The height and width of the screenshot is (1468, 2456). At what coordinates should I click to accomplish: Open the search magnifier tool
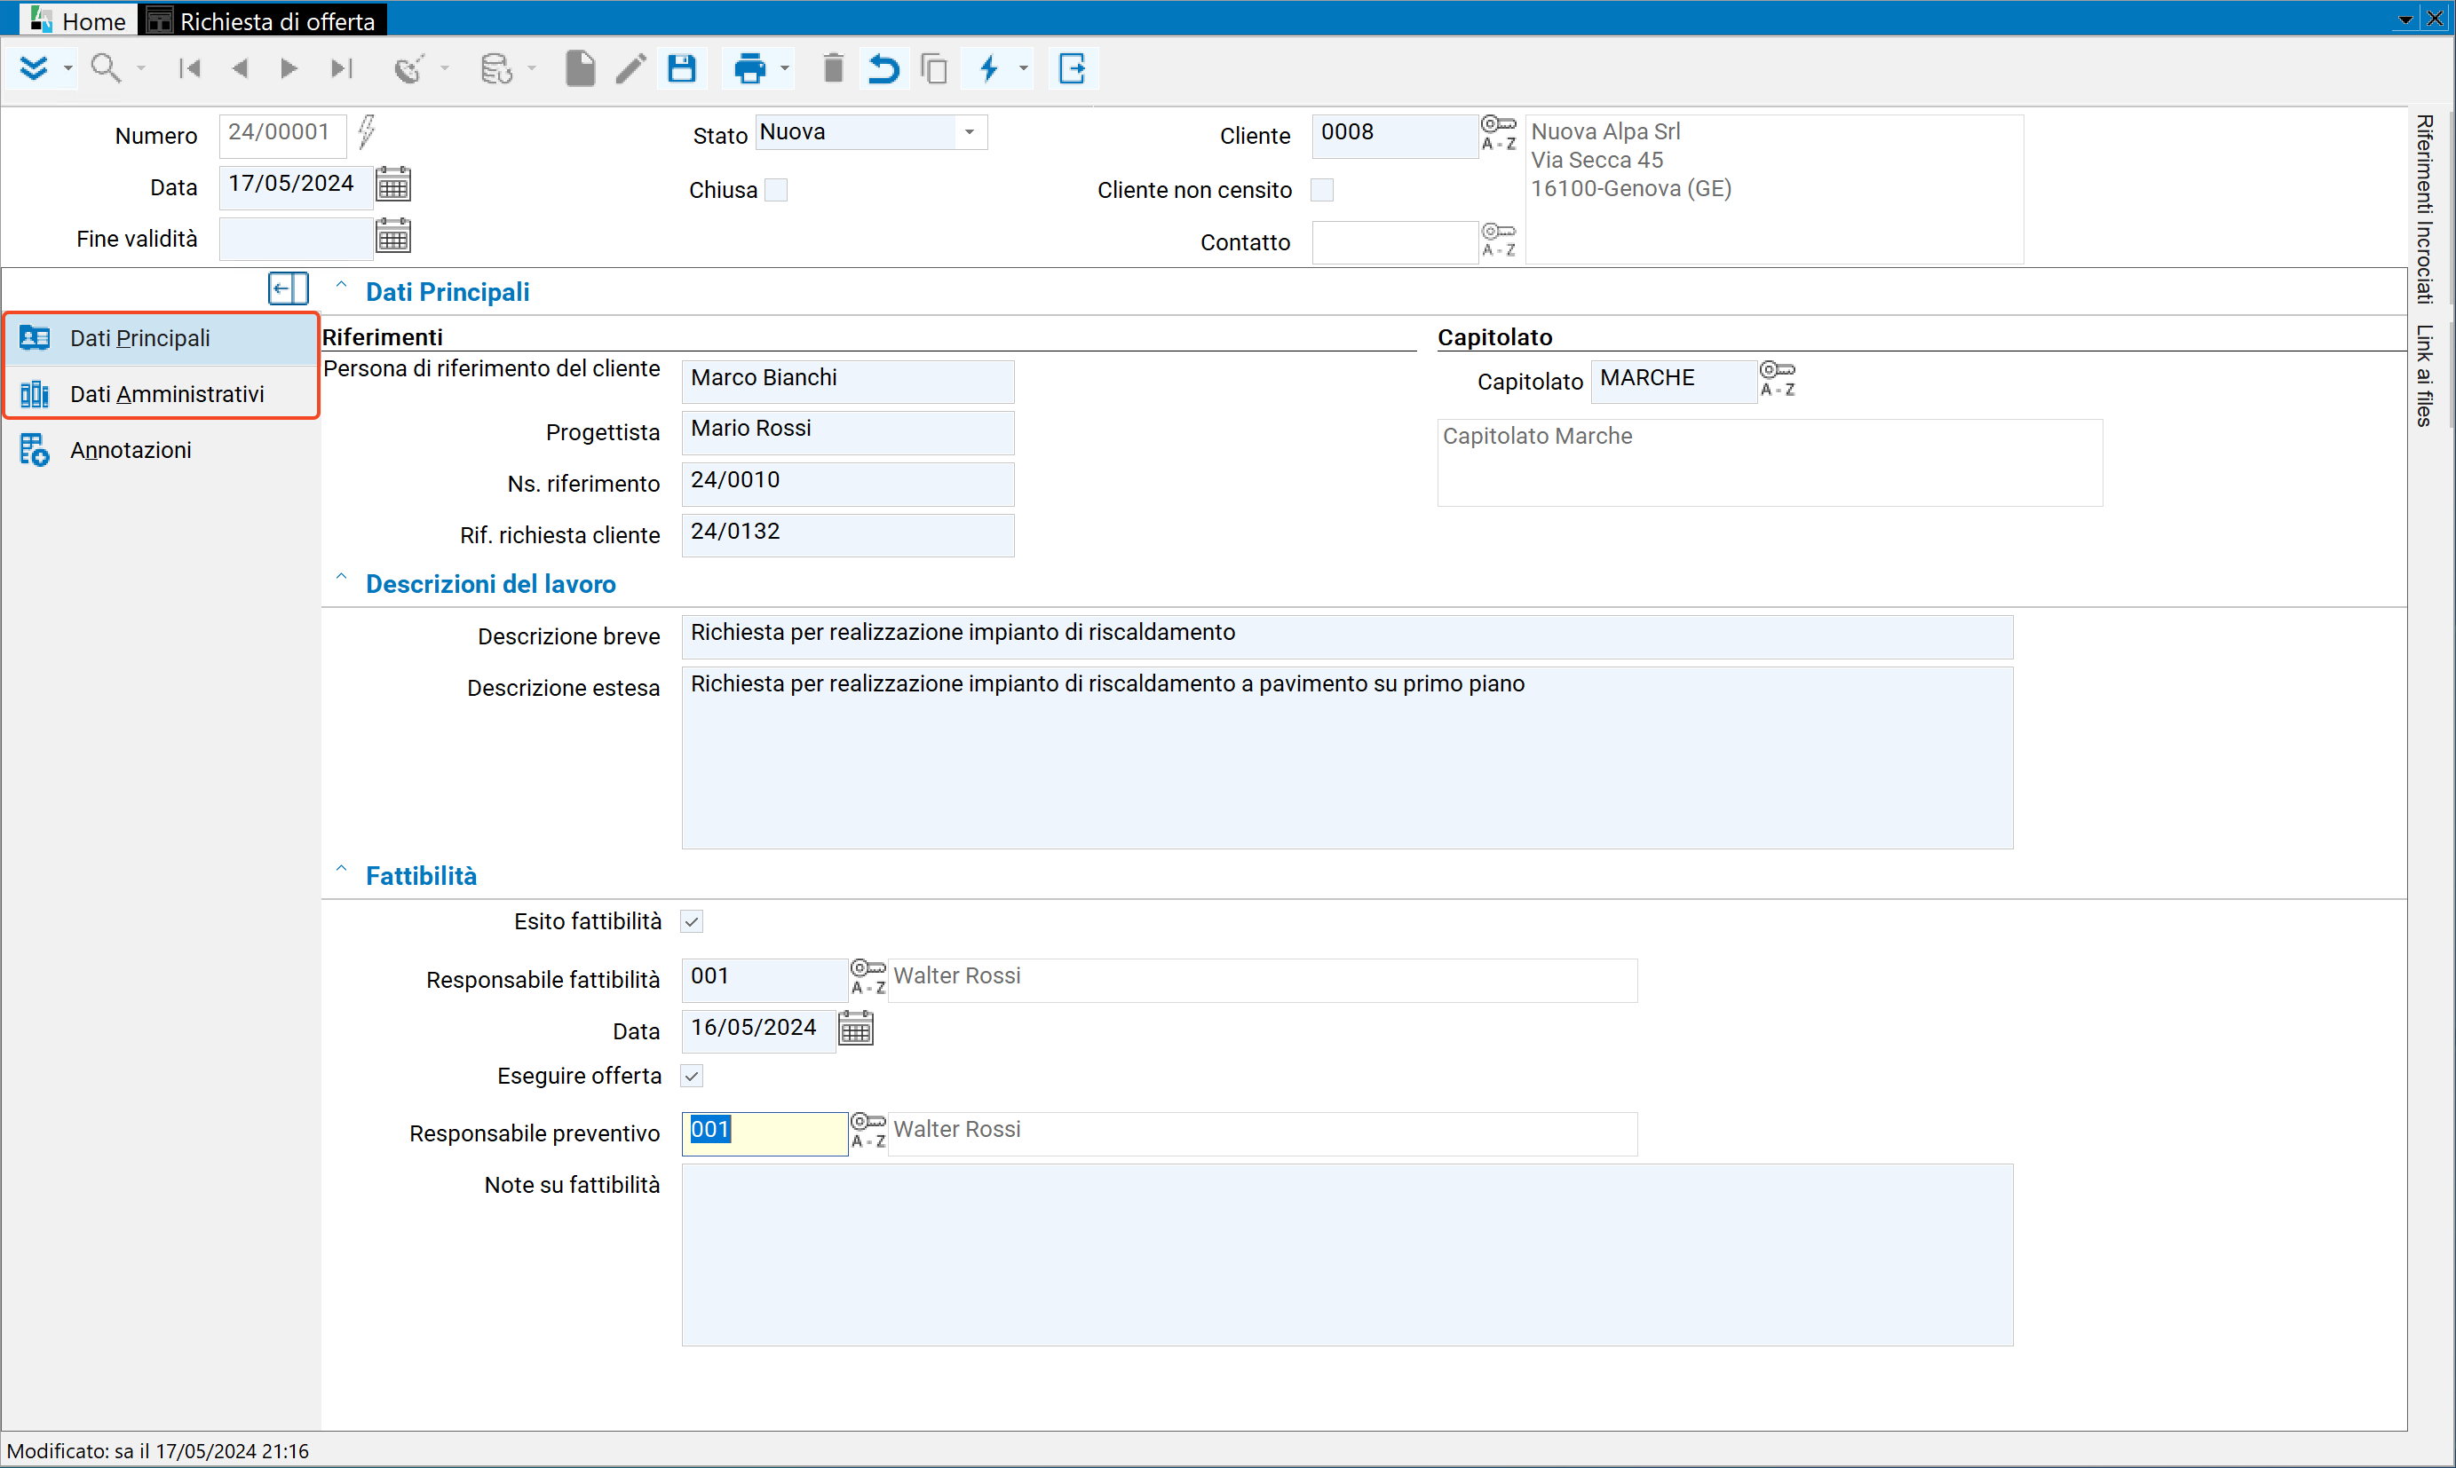(x=105, y=68)
